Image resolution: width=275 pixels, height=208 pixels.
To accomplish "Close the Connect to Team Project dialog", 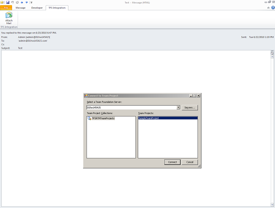I will [198, 96].
